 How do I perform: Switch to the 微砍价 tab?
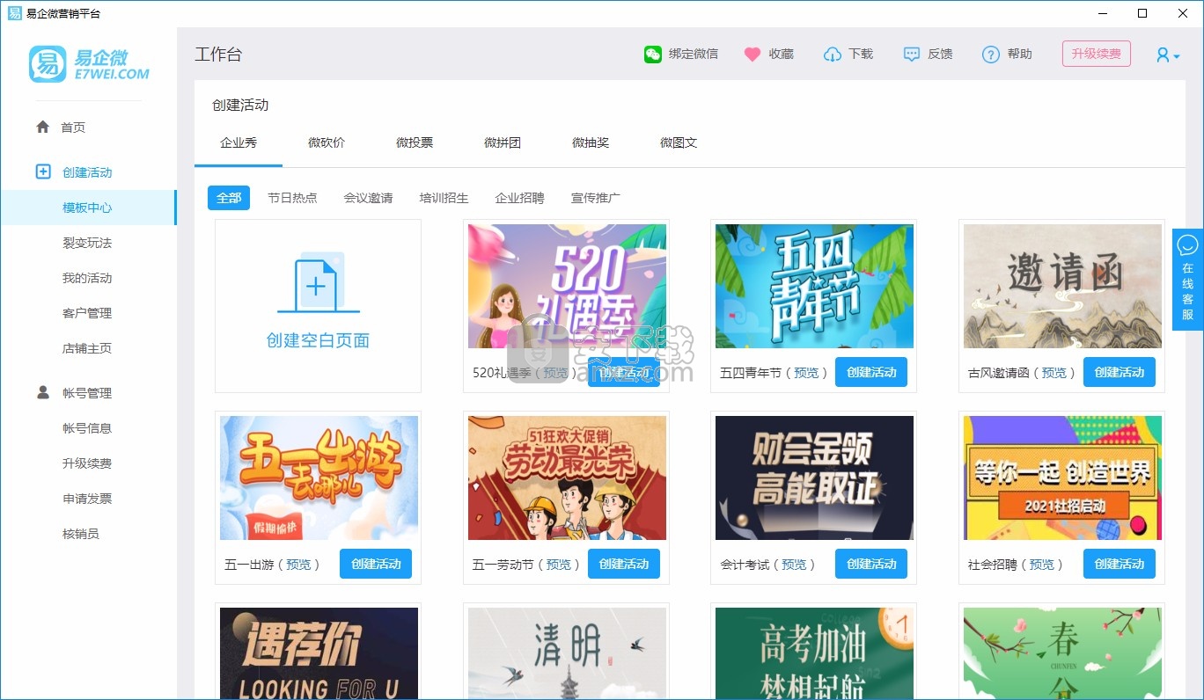pyautogui.click(x=327, y=142)
